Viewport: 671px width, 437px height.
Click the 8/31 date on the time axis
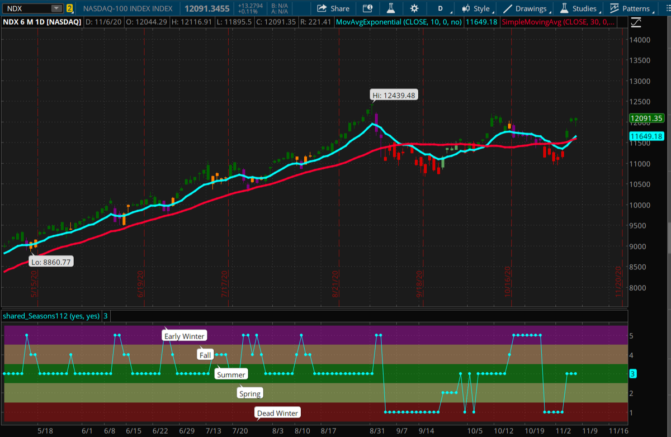coord(376,431)
